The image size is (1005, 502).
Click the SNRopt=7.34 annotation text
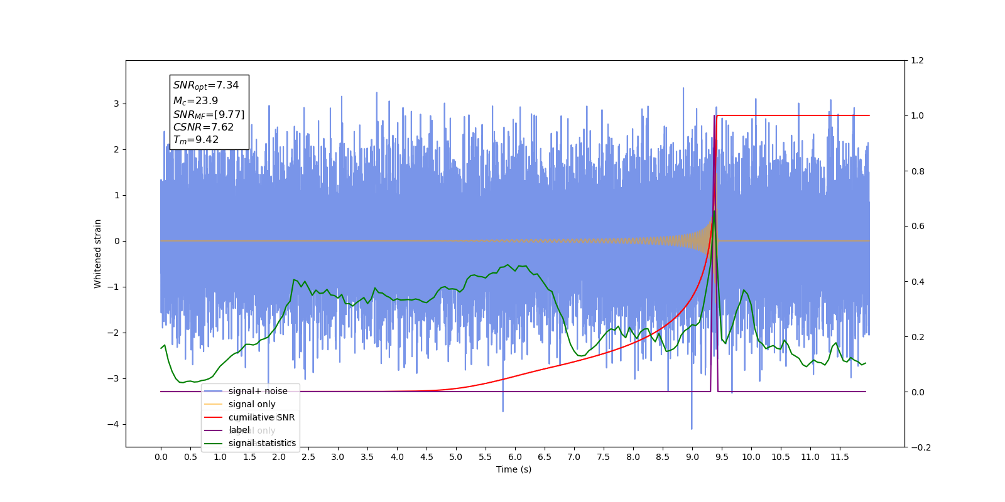pyautogui.click(x=206, y=85)
